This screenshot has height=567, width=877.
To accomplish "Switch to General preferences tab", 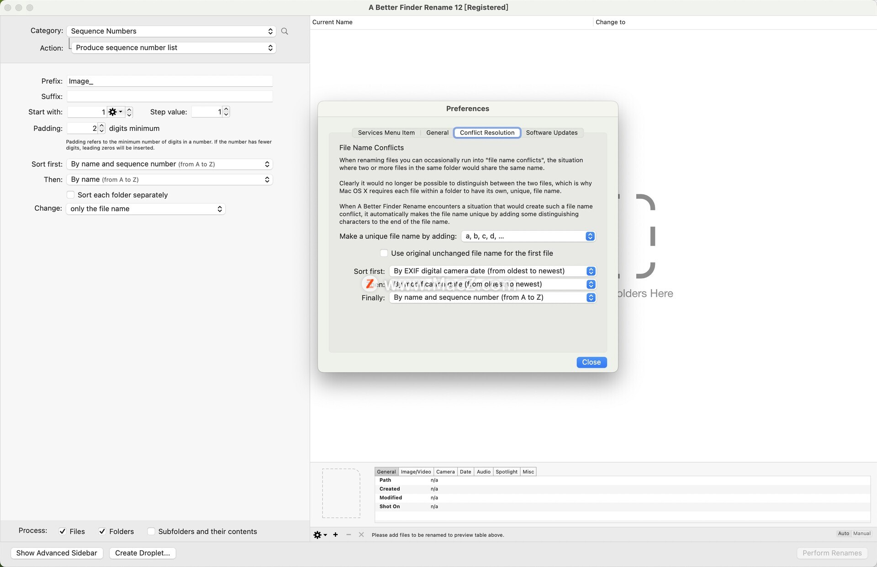I will (x=437, y=133).
